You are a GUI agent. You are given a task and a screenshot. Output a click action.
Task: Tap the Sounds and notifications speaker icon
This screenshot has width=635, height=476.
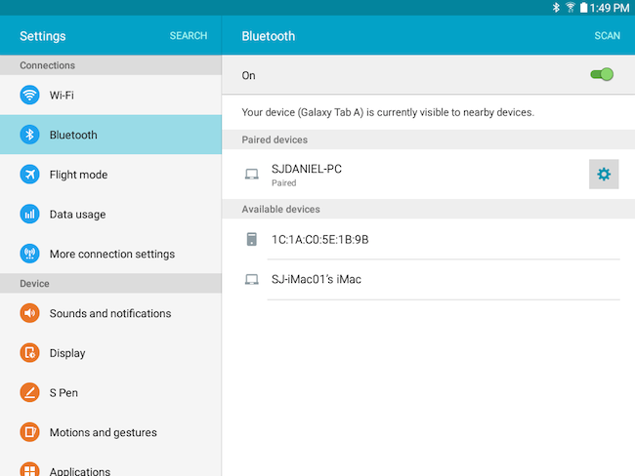click(29, 313)
